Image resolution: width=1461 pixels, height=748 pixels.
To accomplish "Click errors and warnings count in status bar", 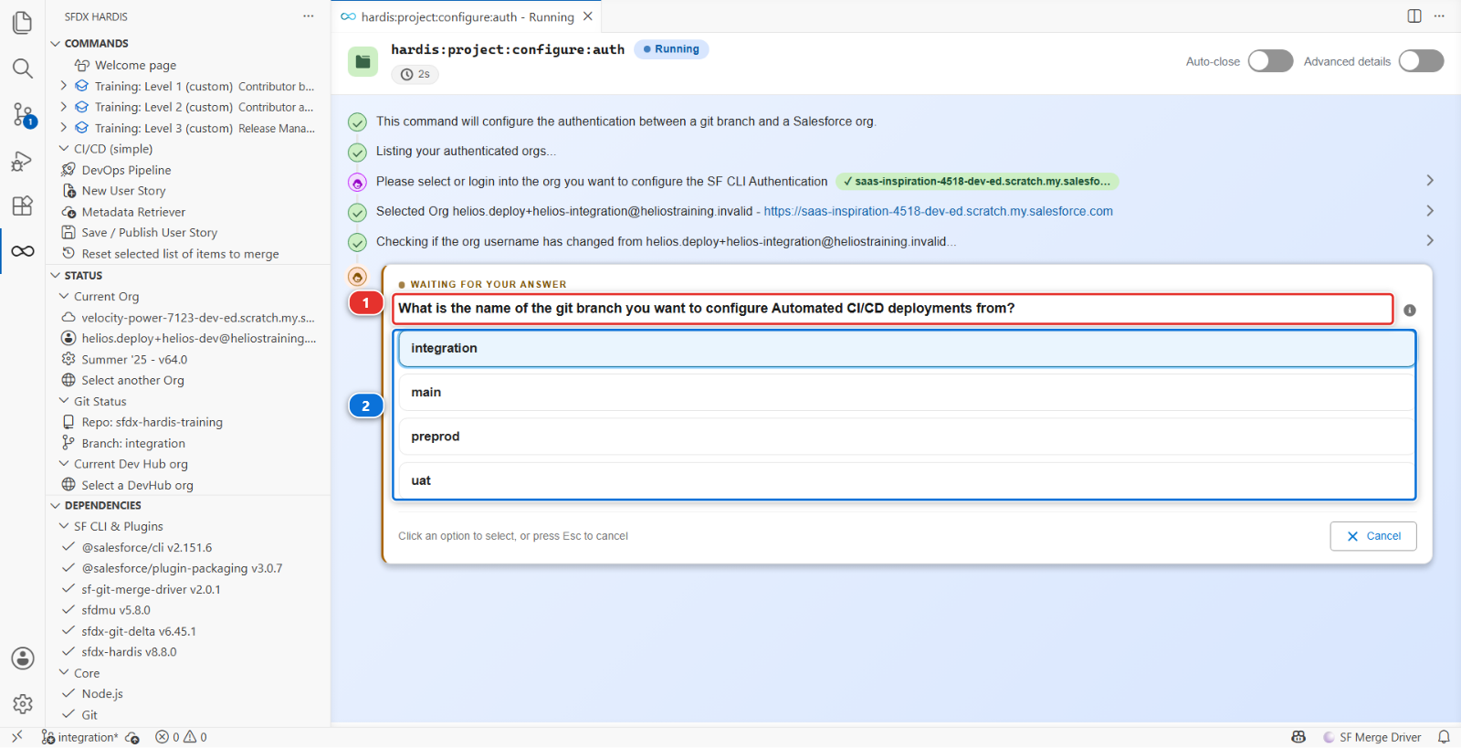I will click(181, 737).
